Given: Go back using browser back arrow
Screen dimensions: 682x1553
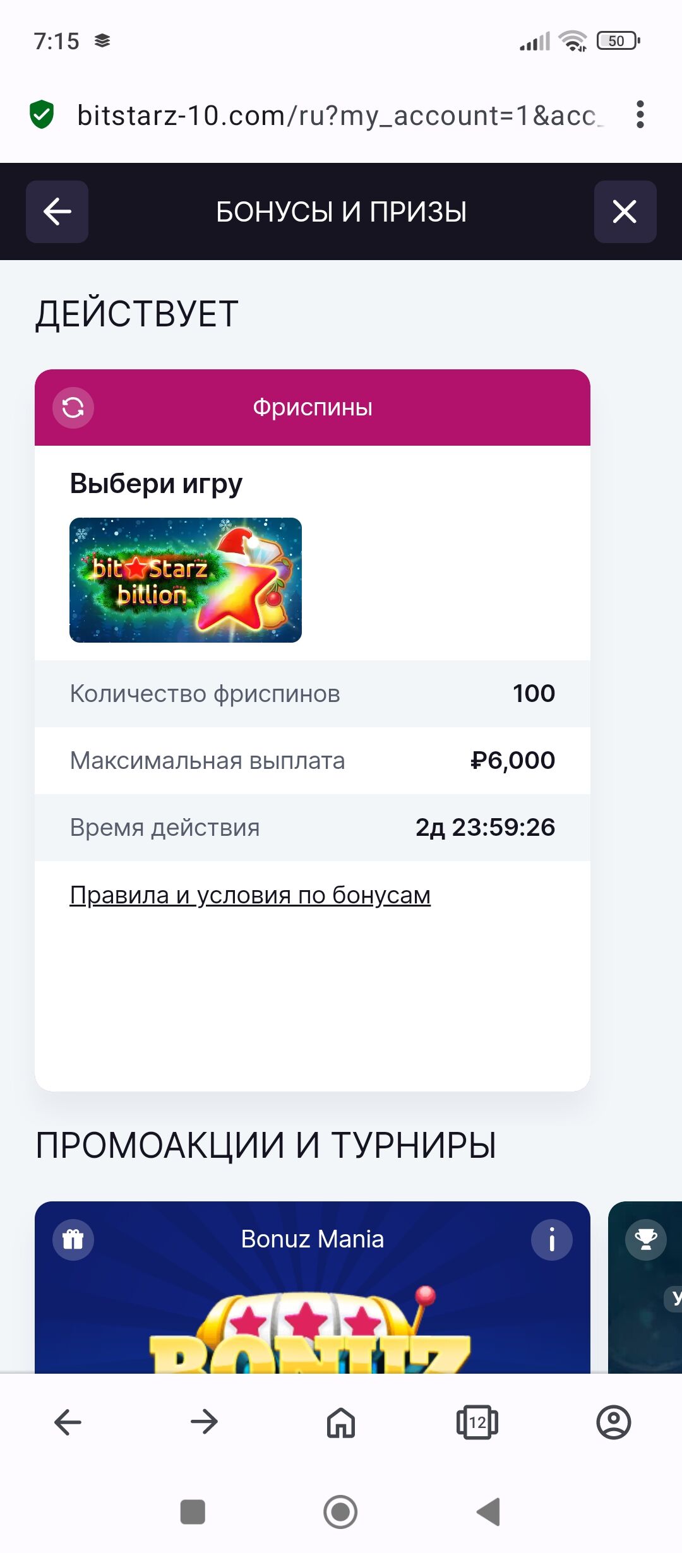Looking at the screenshot, I should click(68, 1422).
